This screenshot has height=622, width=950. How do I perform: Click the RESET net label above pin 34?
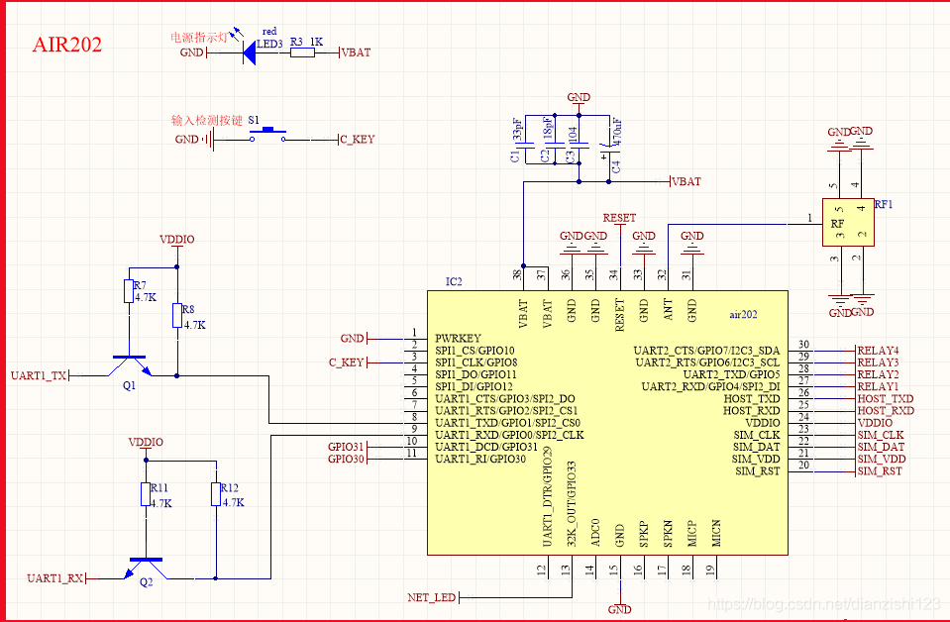pos(619,218)
